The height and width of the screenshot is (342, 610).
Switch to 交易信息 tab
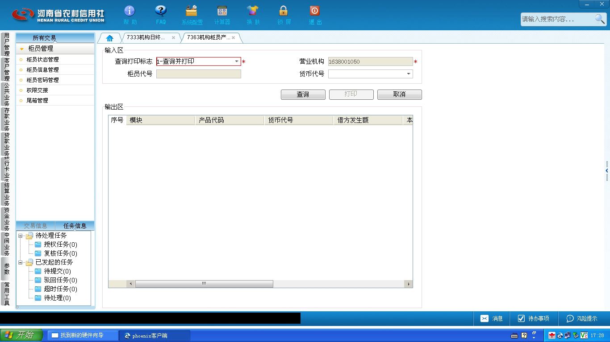35,226
